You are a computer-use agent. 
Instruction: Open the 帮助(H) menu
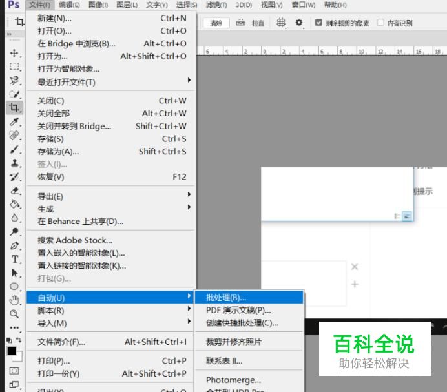(x=335, y=5)
